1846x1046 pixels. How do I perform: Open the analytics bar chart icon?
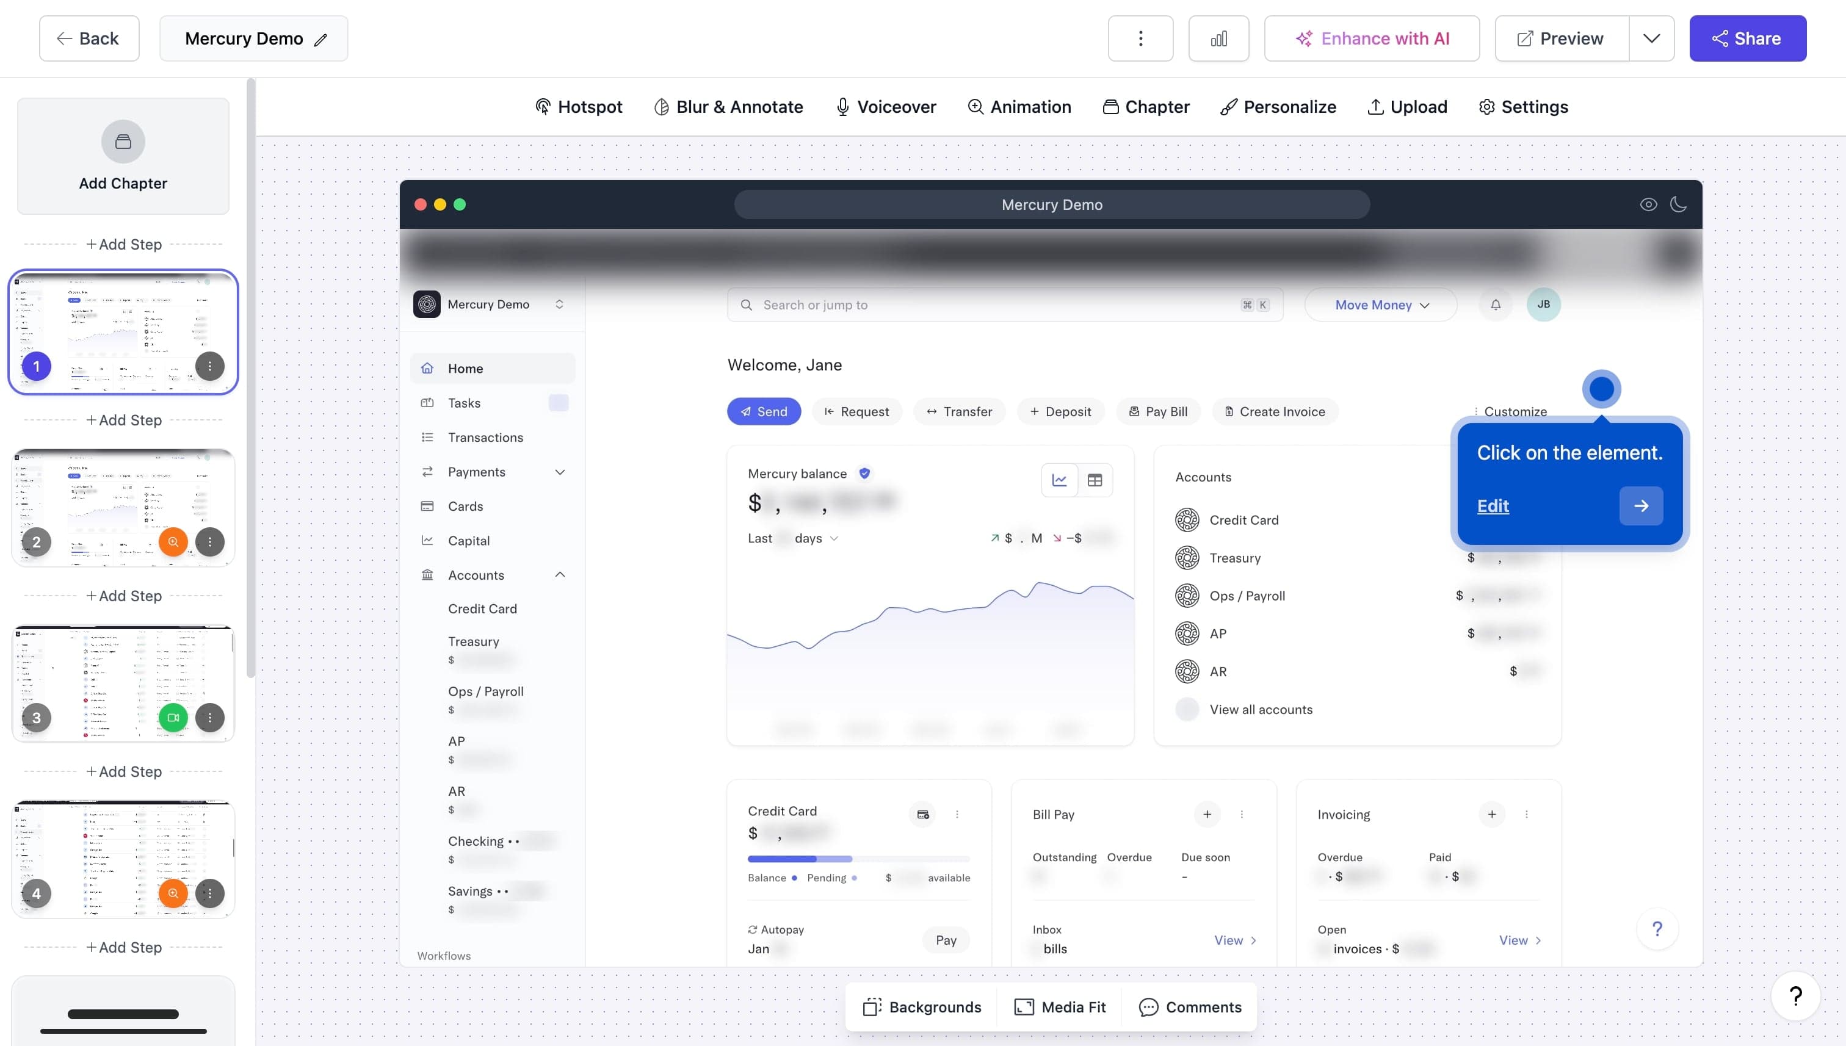[x=1218, y=39]
